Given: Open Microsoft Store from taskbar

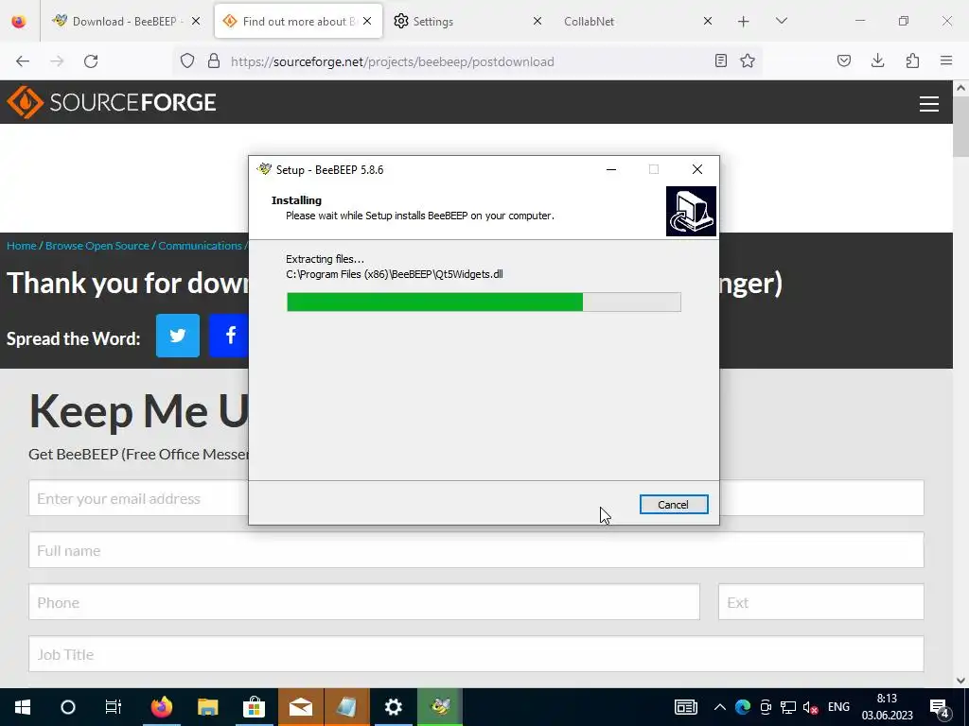Looking at the screenshot, I should (254, 707).
